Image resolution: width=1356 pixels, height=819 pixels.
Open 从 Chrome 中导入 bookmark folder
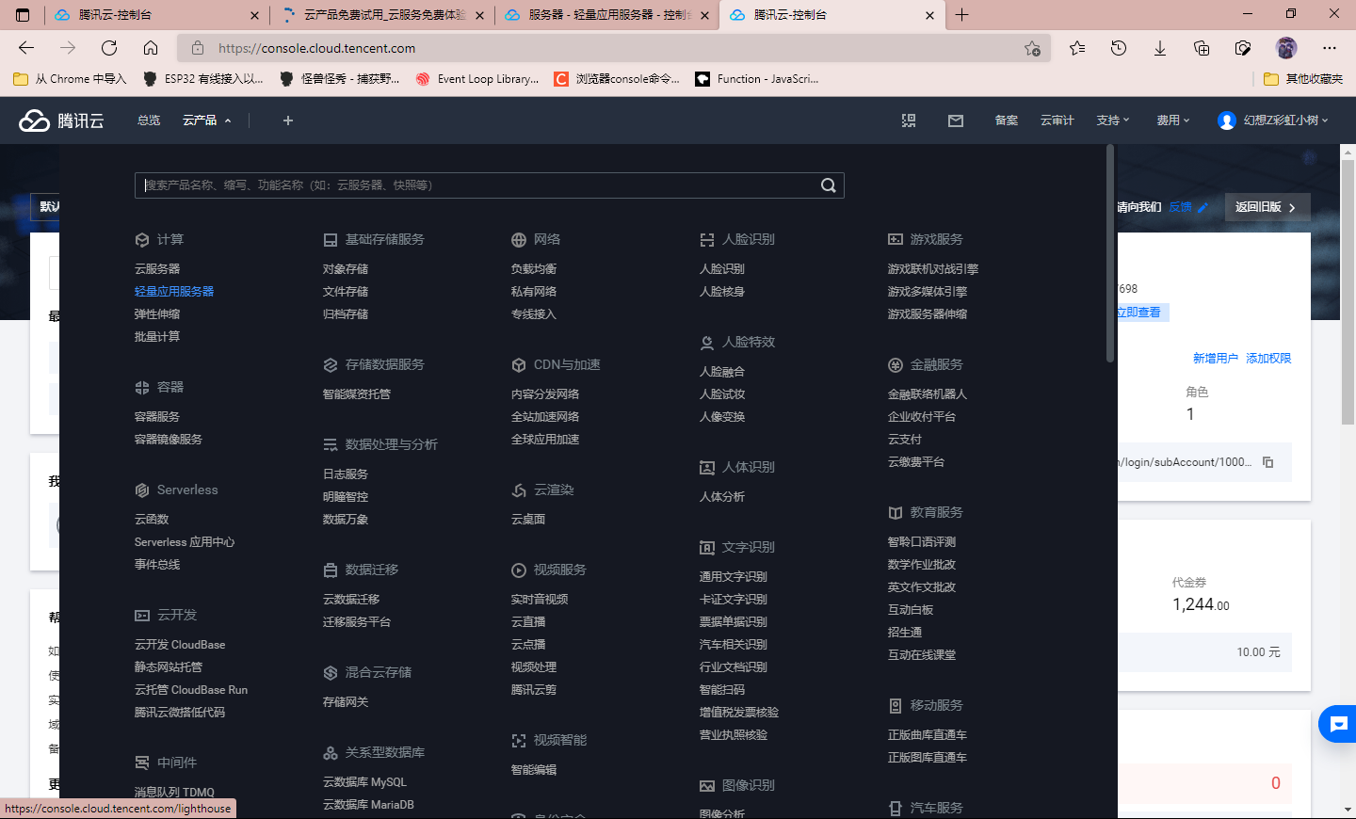pos(70,79)
